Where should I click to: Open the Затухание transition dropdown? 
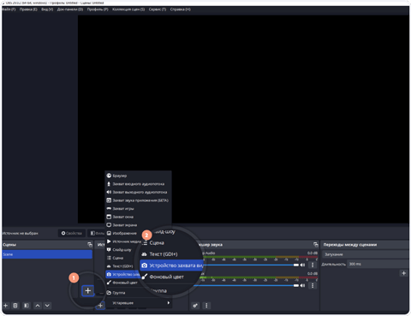366,254
